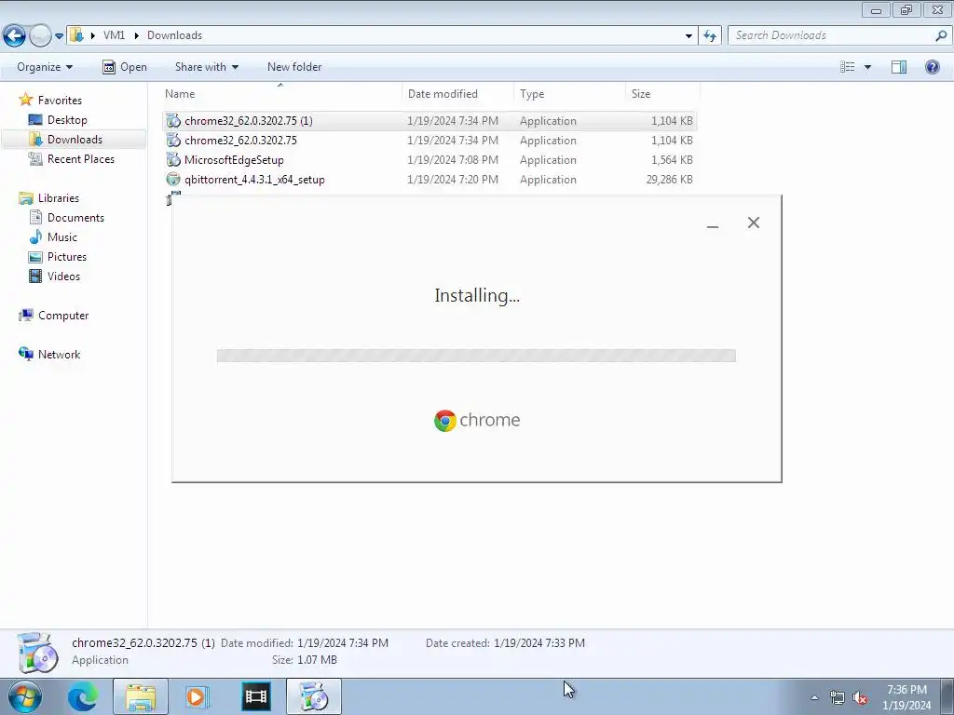Toggle the preview pane icon
954x715 pixels.
pyautogui.click(x=899, y=67)
